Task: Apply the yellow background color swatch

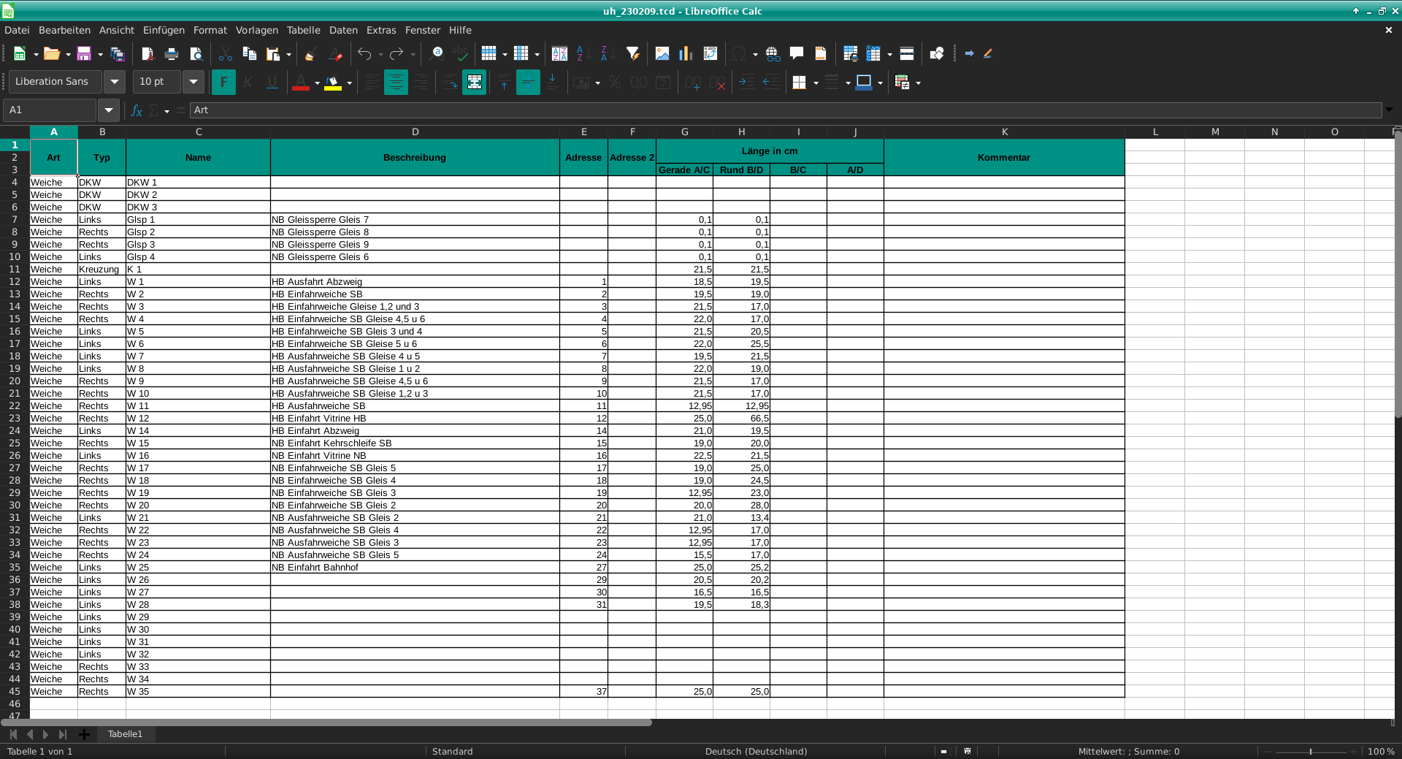Action: tap(333, 83)
